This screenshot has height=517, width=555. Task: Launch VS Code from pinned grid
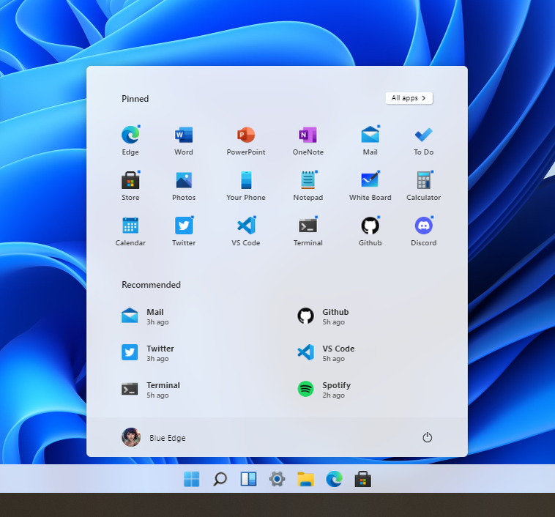coord(245,231)
